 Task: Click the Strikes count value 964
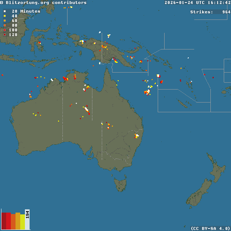pyautogui.click(x=226, y=12)
